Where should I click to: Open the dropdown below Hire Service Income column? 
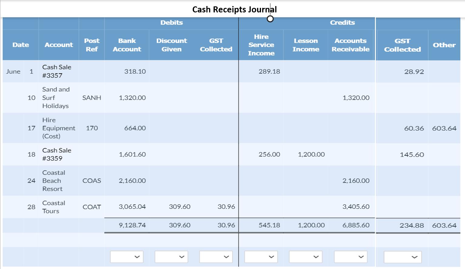pos(261,257)
